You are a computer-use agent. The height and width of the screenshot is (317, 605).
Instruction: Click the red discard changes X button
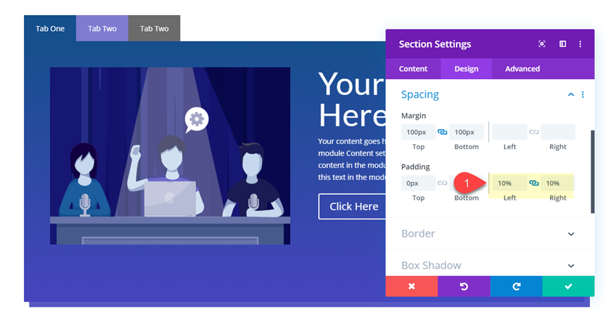(412, 286)
